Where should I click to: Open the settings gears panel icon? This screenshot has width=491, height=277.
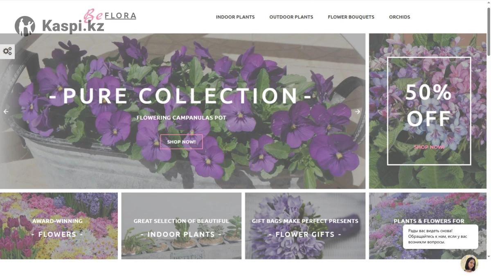point(7,51)
